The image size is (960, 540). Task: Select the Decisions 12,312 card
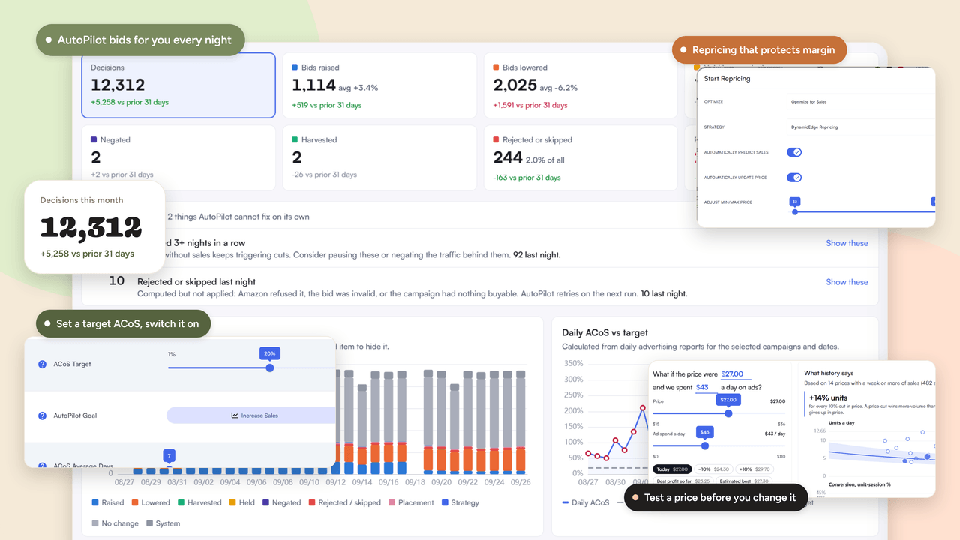(178, 85)
